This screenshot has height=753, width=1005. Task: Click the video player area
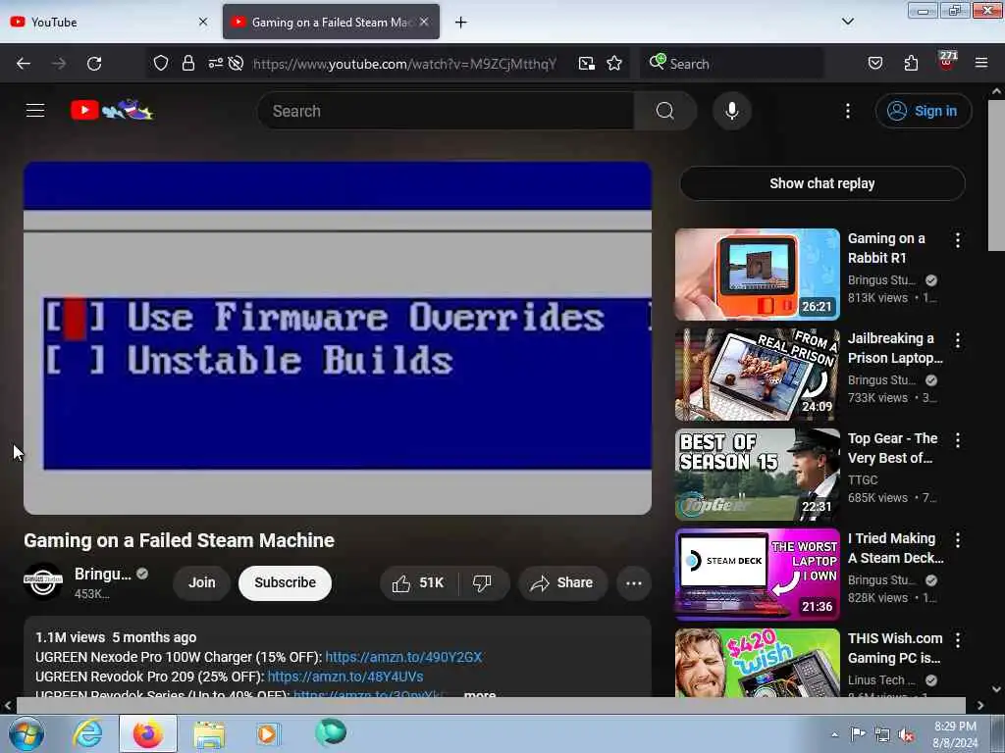click(x=338, y=338)
